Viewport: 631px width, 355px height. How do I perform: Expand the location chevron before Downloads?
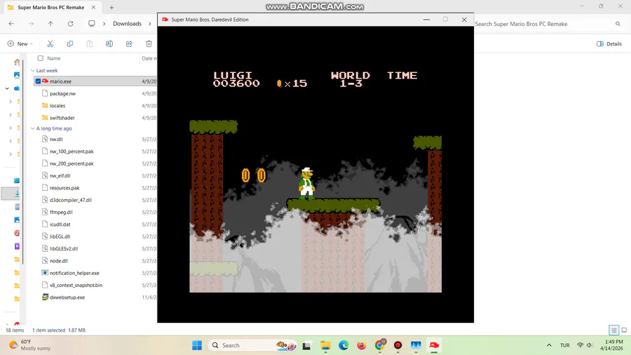click(x=104, y=24)
